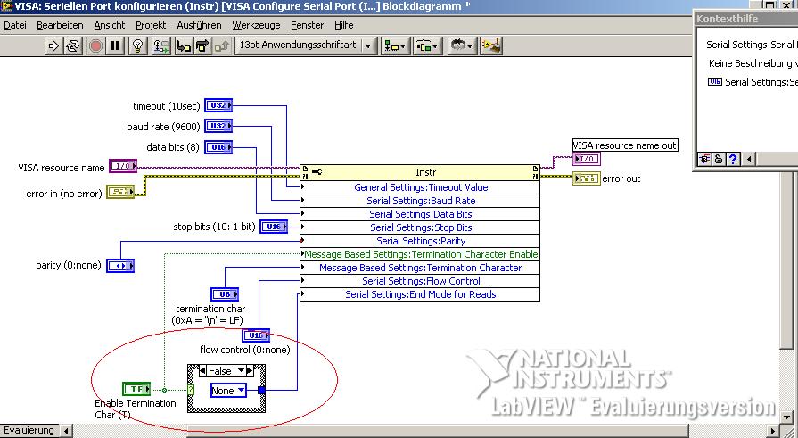Open the Reorder dropdown
Screen dimensions: 798x438
462,45
